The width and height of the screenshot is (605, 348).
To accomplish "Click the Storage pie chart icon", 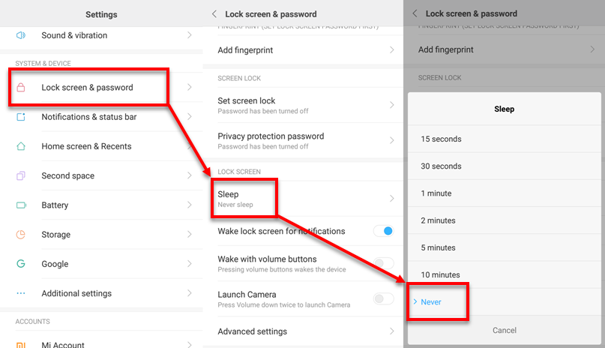I will click(21, 235).
